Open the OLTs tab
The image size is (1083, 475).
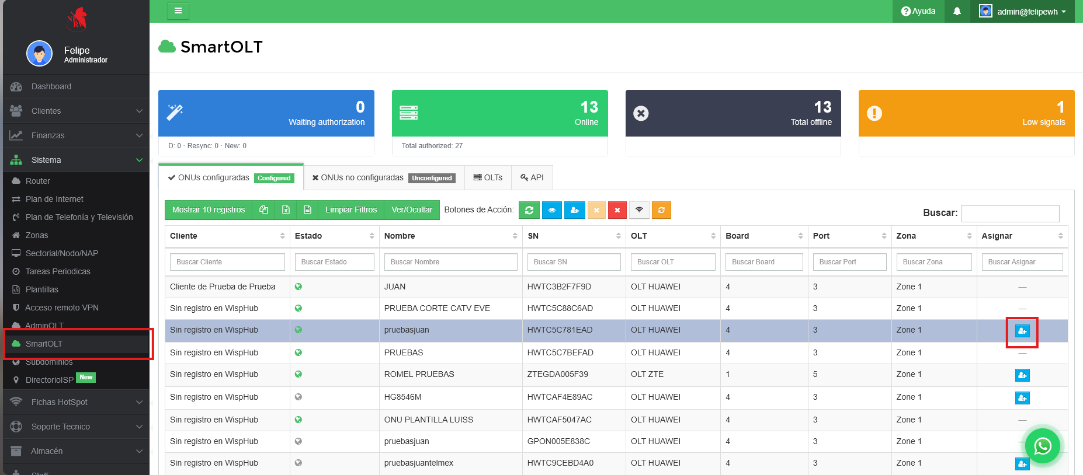tap(488, 177)
